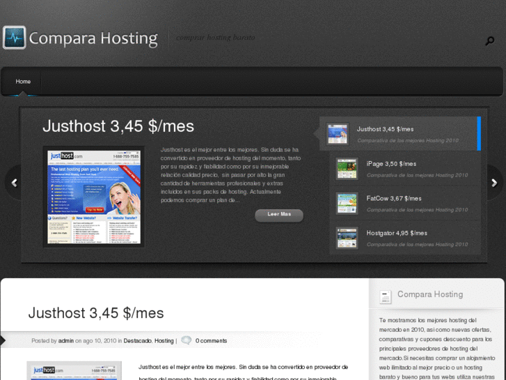506x380 pixels.
Task: Click the featured slide heading Justhost 3,45 $/mes
Action: [x=118, y=126]
